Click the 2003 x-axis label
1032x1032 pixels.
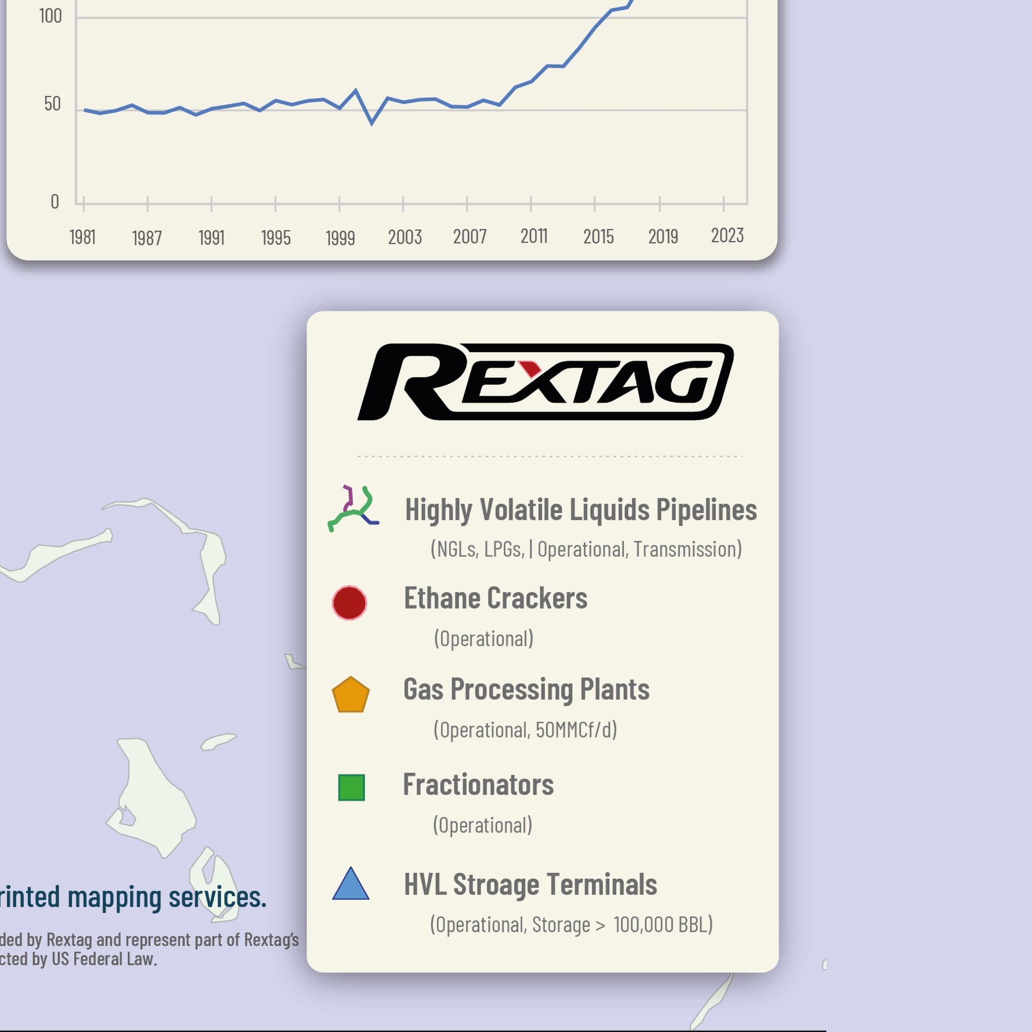405,237
